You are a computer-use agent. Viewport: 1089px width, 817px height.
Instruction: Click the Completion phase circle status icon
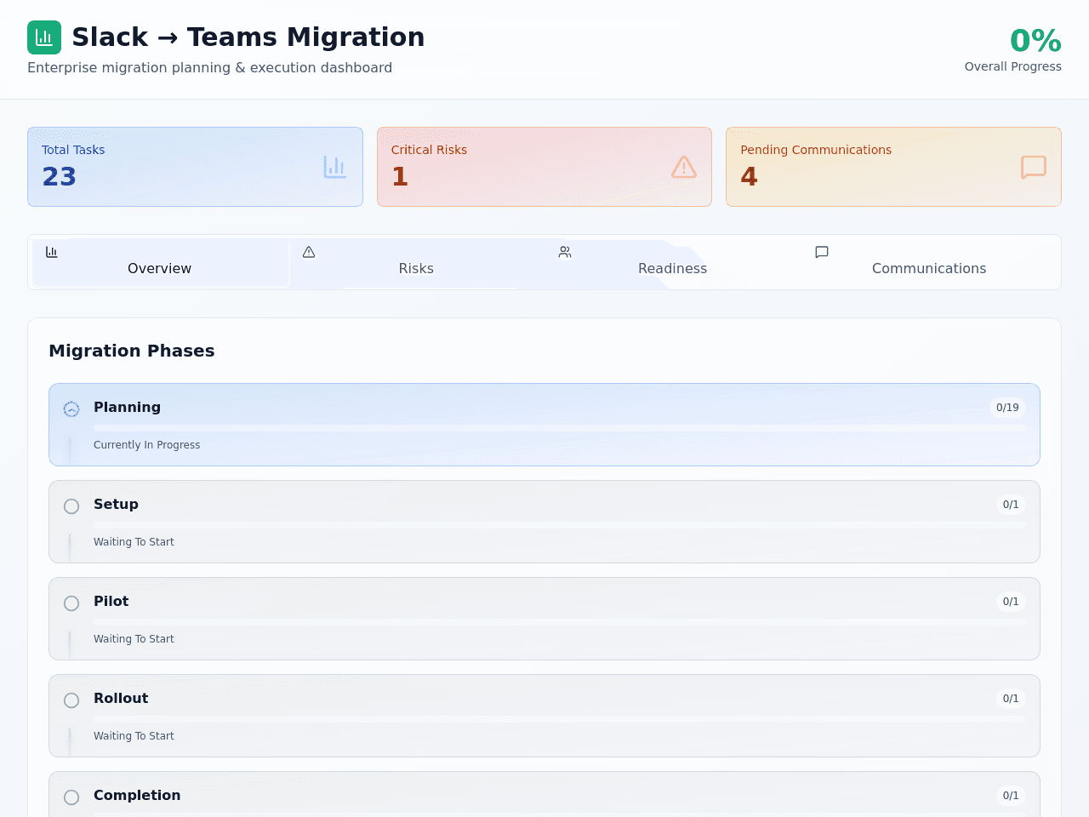[x=71, y=797]
